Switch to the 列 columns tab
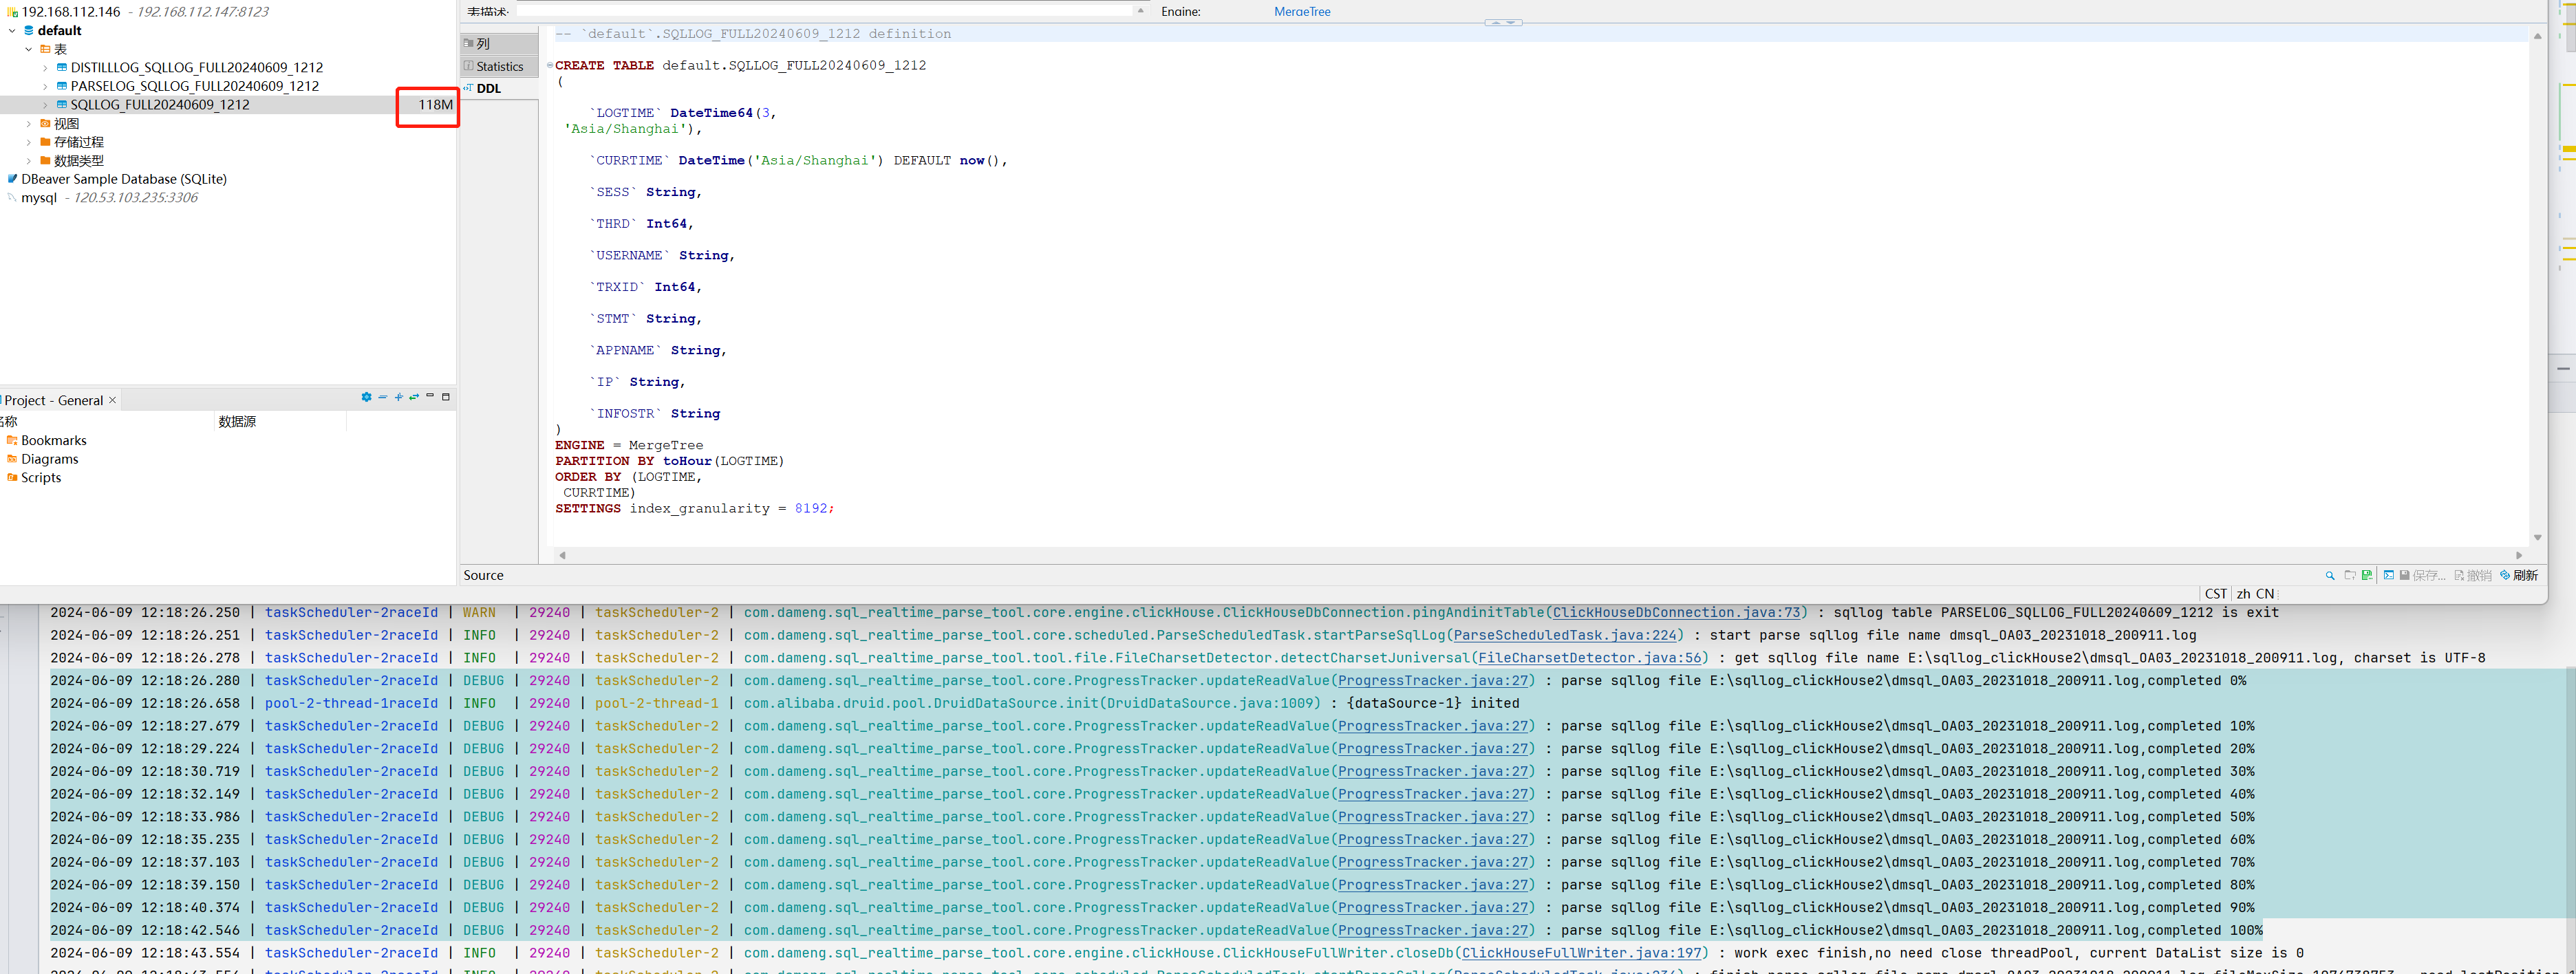The width and height of the screenshot is (2576, 974). (x=483, y=44)
